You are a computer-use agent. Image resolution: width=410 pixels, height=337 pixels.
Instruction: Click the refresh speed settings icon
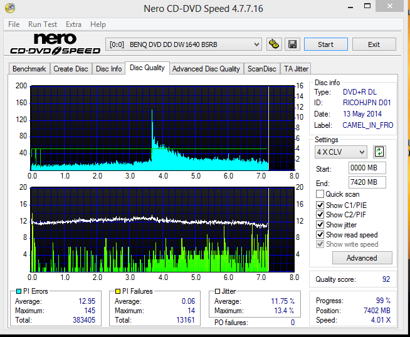(379, 152)
